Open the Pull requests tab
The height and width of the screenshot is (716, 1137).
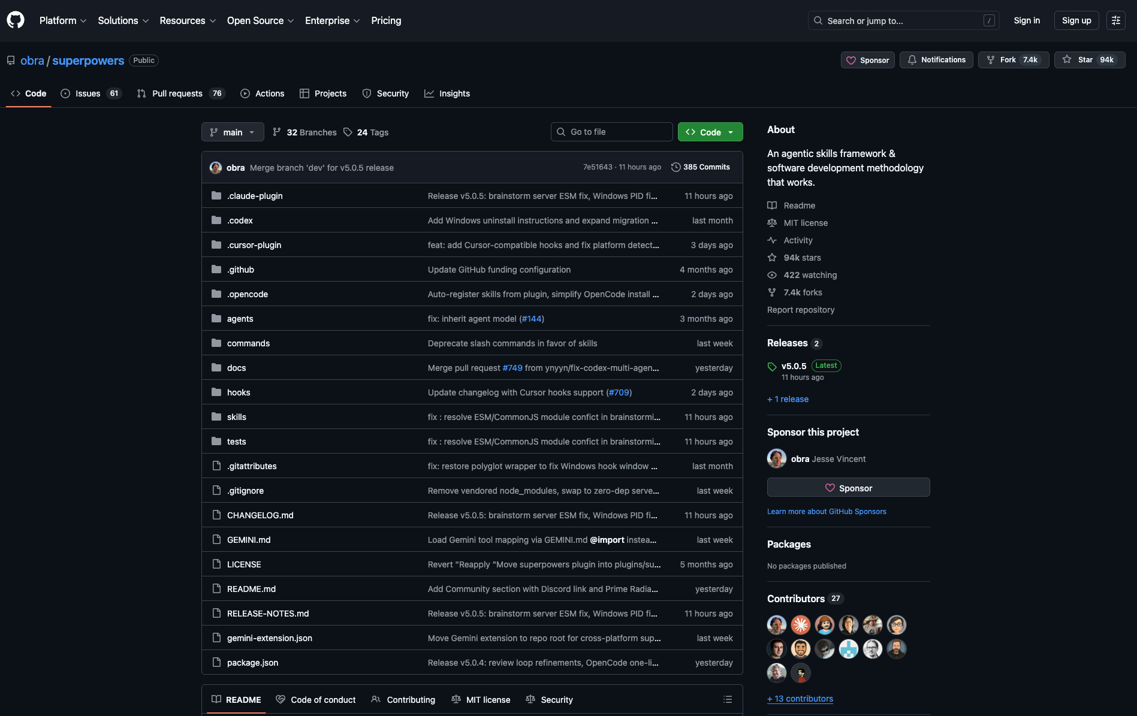point(180,93)
